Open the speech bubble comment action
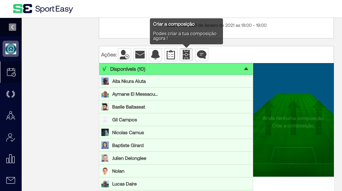The width and height of the screenshot is (342, 191). pos(202,55)
